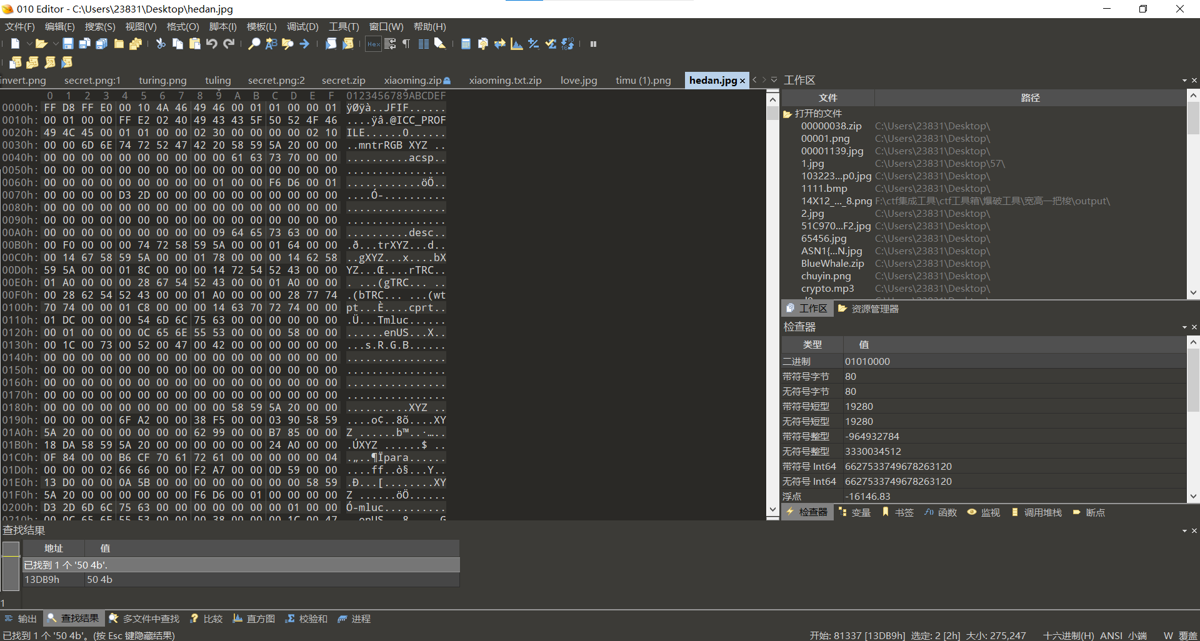
Task: Switch to the 输出 bottom tab
Action: point(21,619)
